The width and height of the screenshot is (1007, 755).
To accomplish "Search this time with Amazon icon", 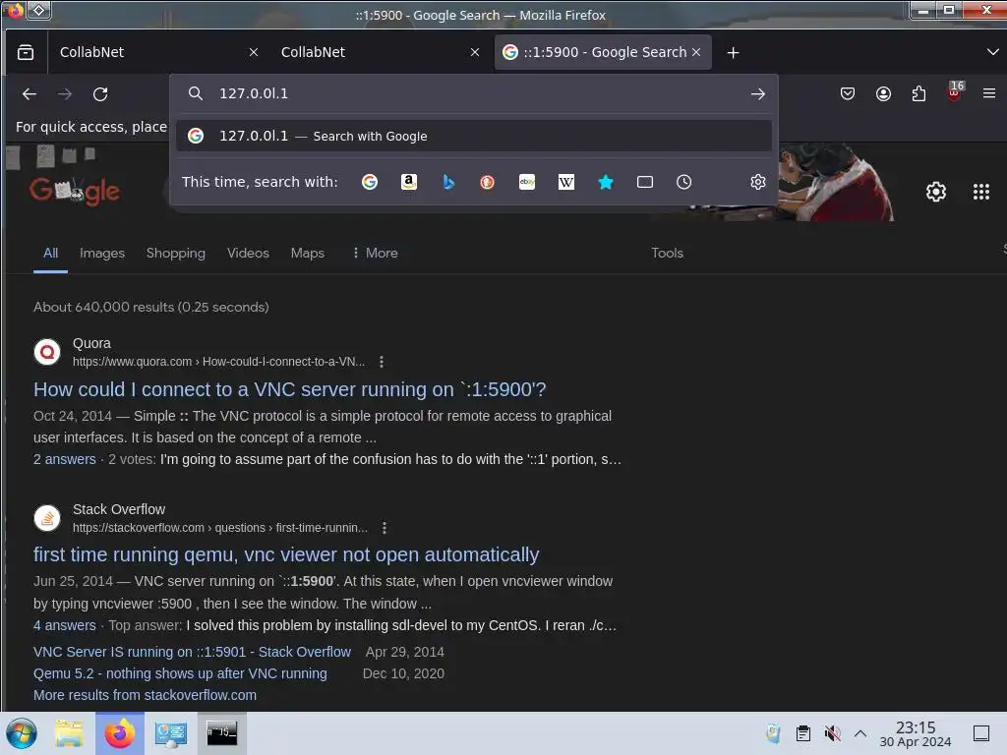I will [x=408, y=182].
